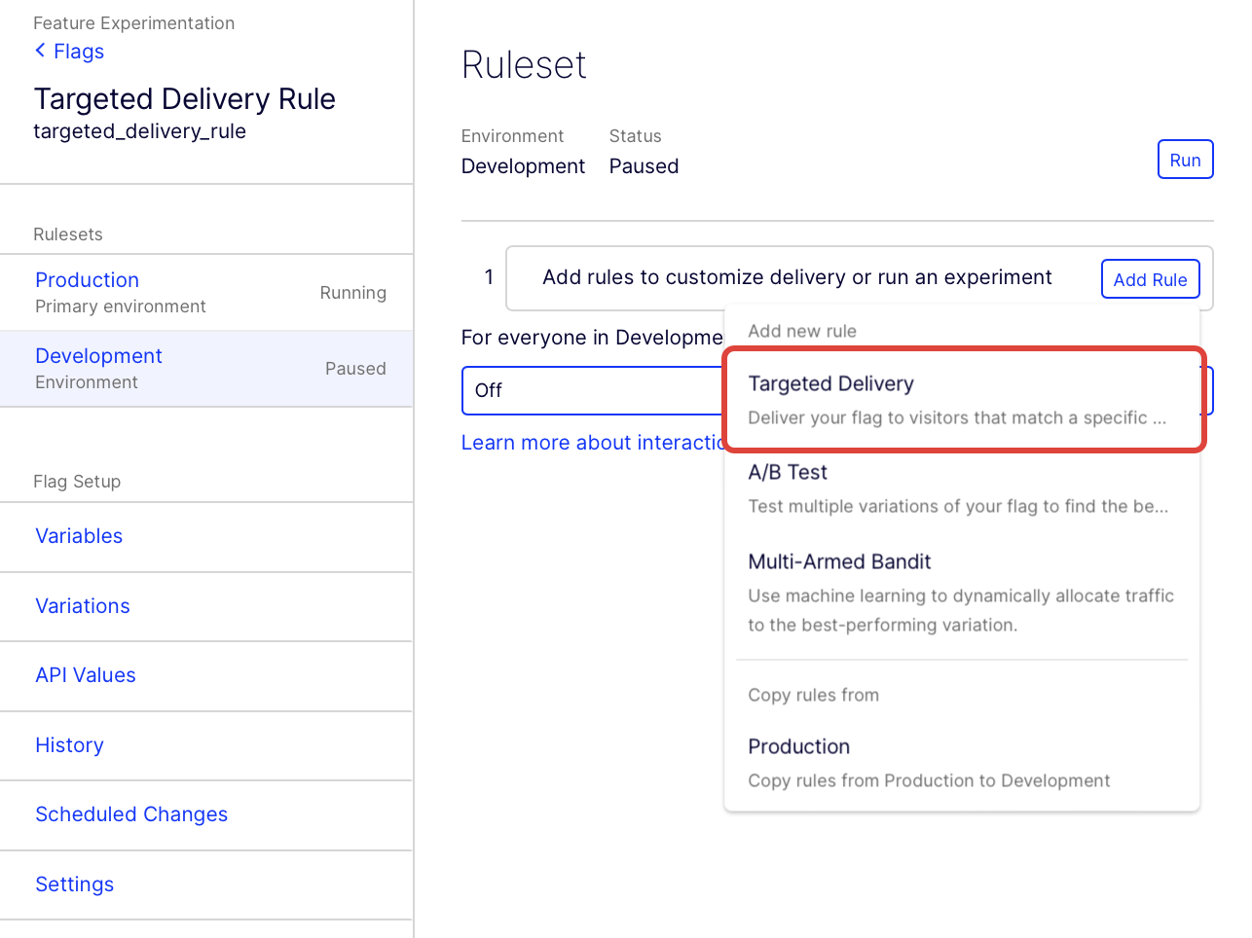Select the Development ruleset

coord(98,356)
